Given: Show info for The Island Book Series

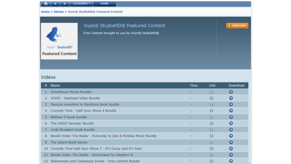Looking at the screenshot, I should point(211,142).
